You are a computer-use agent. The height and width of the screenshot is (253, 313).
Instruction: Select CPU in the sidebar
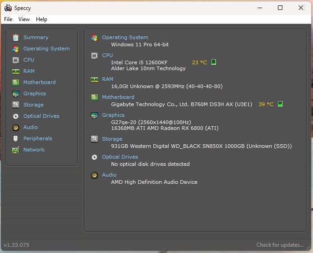click(29, 60)
